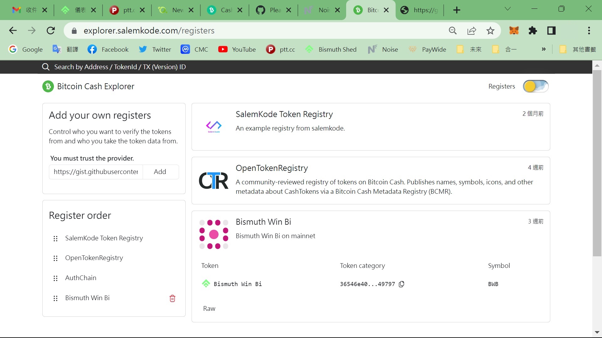Toggle the Registers switch

[x=536, y=86]
